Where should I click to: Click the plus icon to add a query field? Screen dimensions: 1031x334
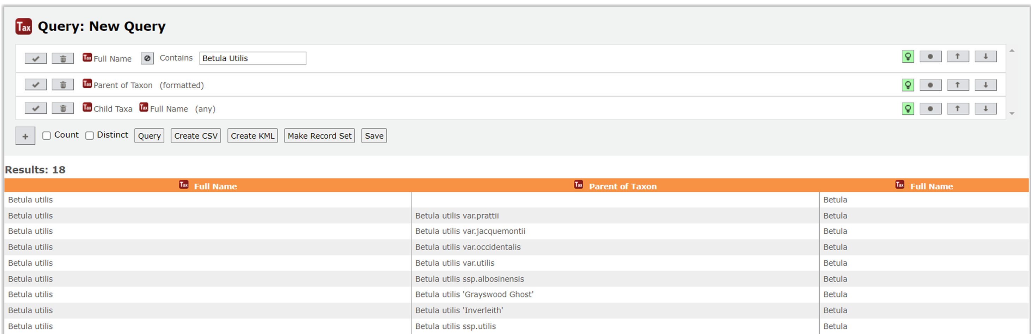(x=25, y=136)
